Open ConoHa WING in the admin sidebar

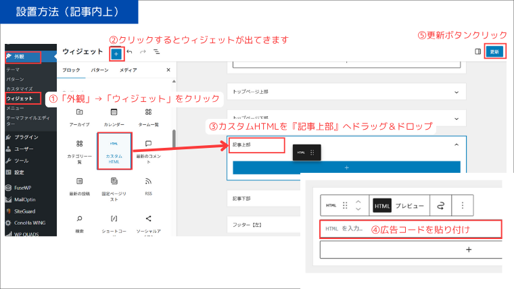pyautogui.click(x=30, y=223)
